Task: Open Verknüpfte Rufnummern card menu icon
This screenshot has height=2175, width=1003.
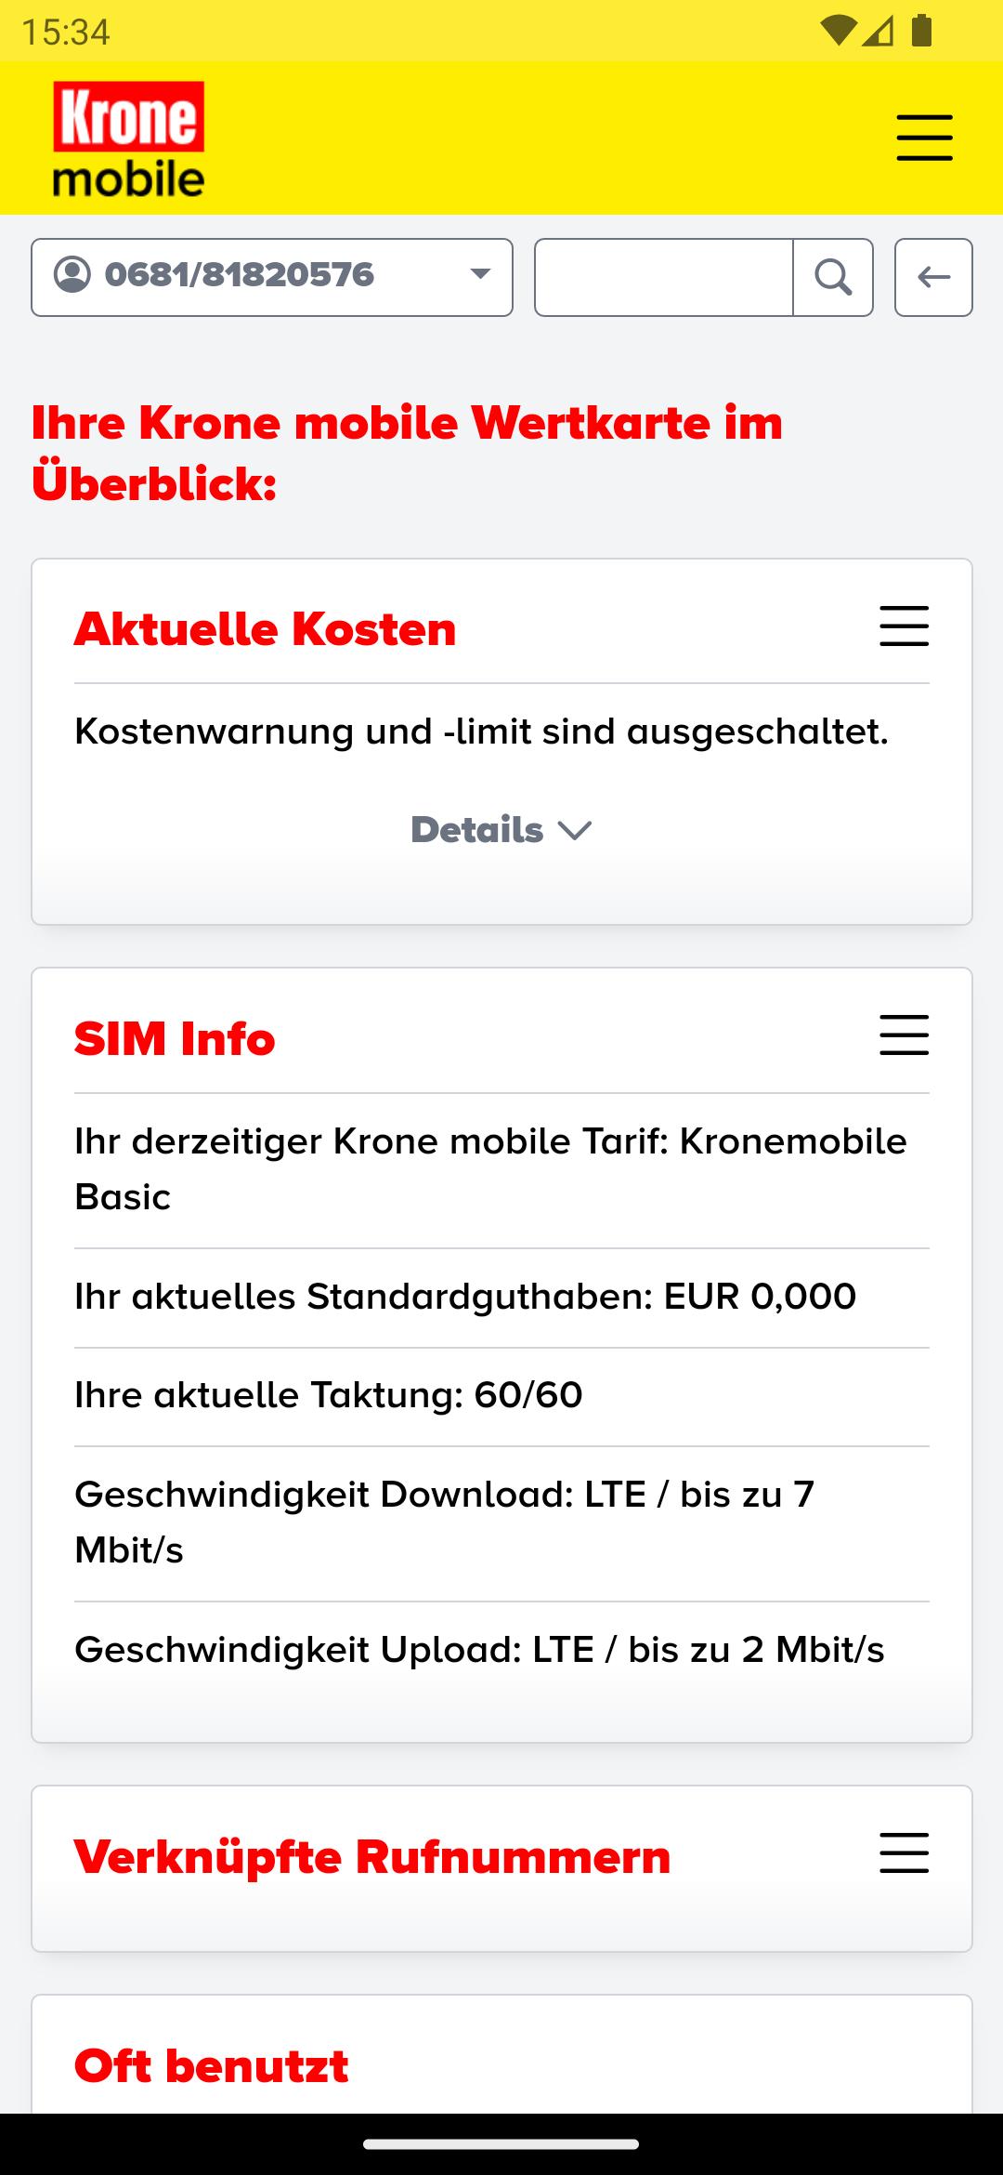Action: point(904,1852)
